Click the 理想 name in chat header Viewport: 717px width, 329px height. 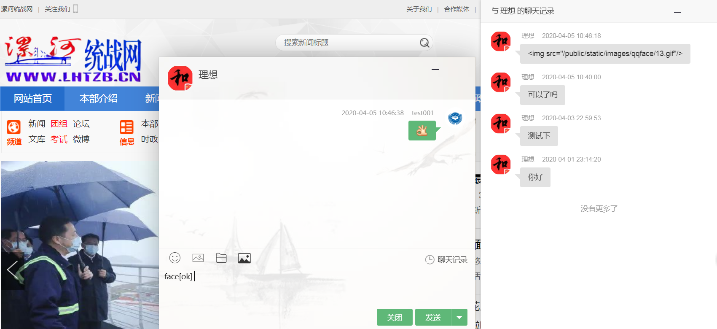[208, 75]
